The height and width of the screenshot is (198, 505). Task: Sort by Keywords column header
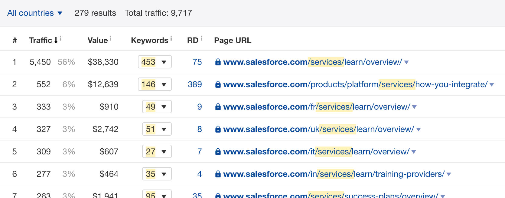[x=149, y=40]
